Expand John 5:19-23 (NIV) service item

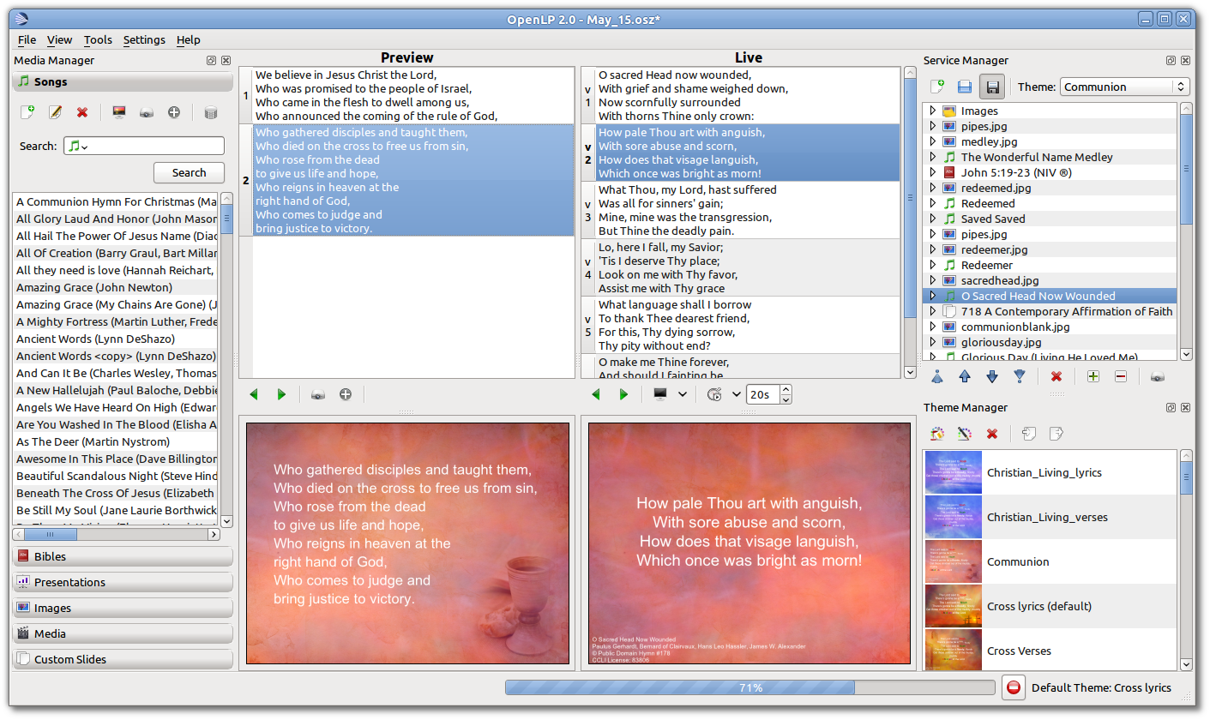932,172
